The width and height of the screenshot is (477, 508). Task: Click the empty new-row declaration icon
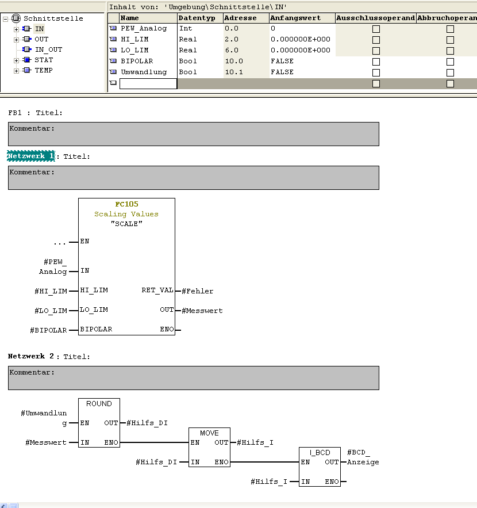pyautogui.click(x=113, y=83)
